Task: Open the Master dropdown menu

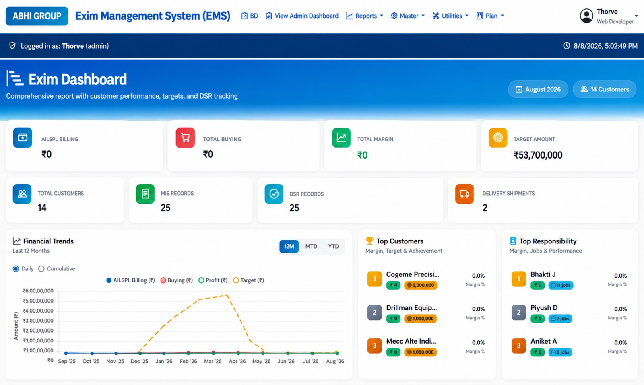Action: (x=408, y=16)
